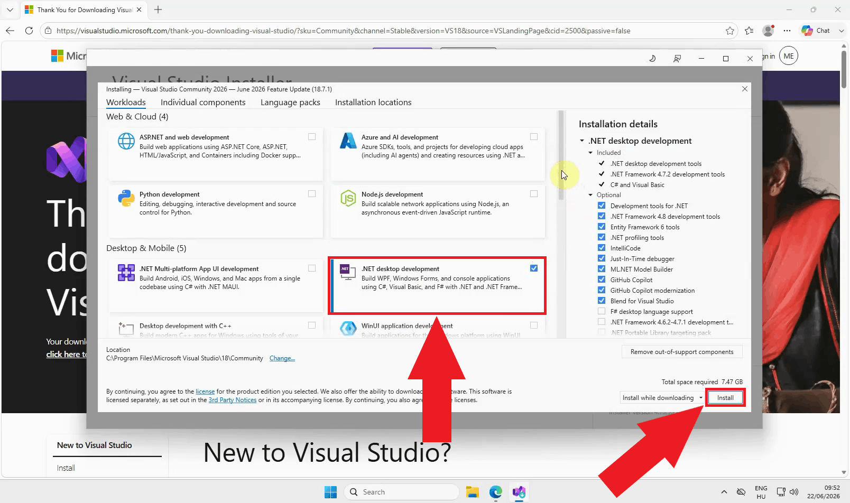Click the Node.js development icon

(348, 198)
